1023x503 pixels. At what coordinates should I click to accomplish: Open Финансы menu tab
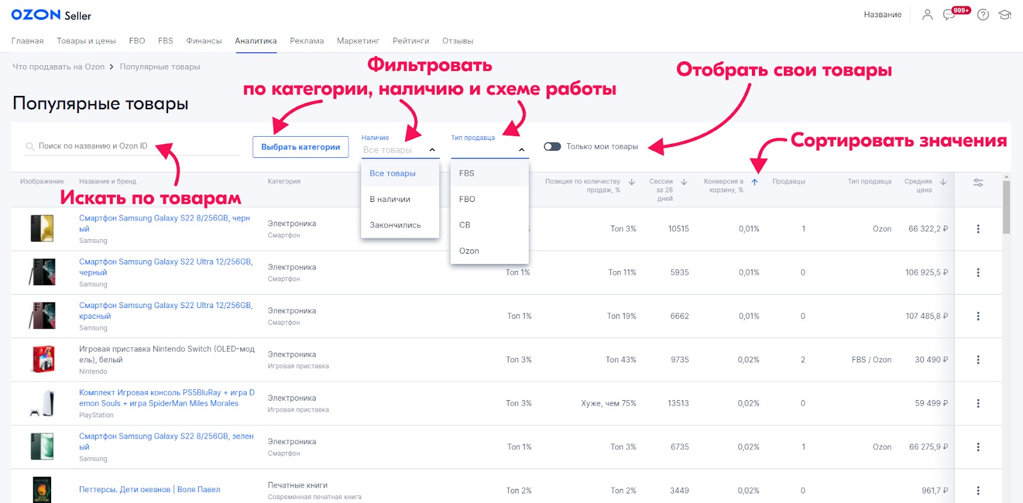(x=204, y=41)
